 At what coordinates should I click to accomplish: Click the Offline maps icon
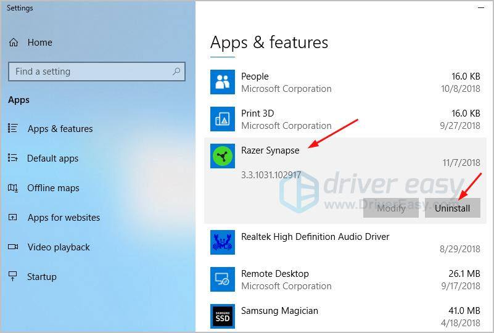(x=12, y=188)
